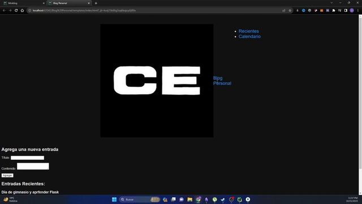Screen dimensions: 362x204
Task: Open the browser home page
Action: 22,10
